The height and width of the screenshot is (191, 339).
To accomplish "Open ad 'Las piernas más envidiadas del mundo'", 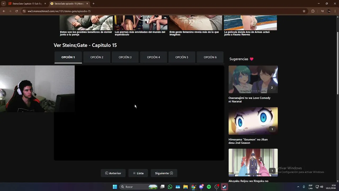I will point(140,33).
